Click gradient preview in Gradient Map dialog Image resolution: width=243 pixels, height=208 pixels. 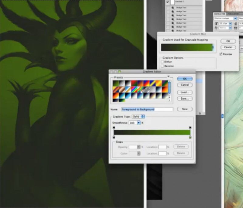coord(187,47)
